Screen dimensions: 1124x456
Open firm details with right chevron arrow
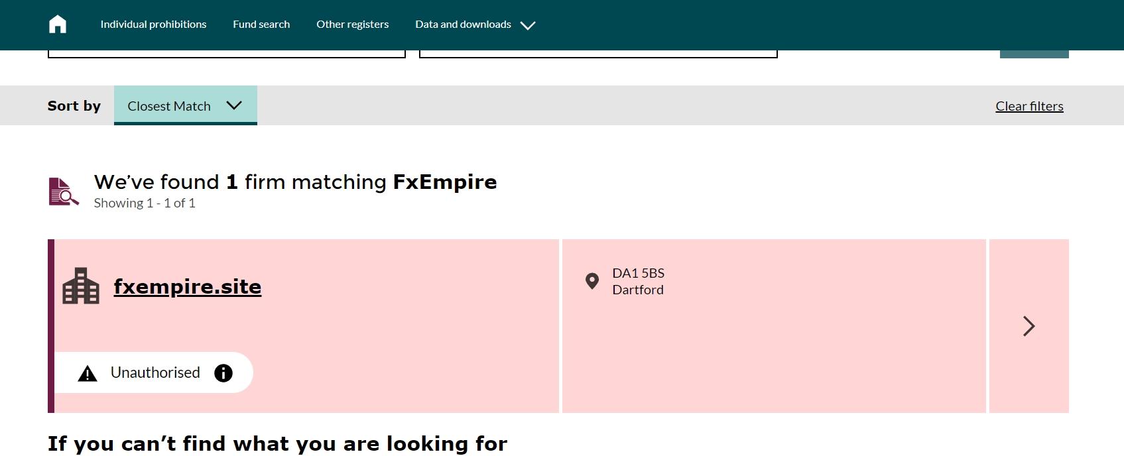pos(1029,326)
